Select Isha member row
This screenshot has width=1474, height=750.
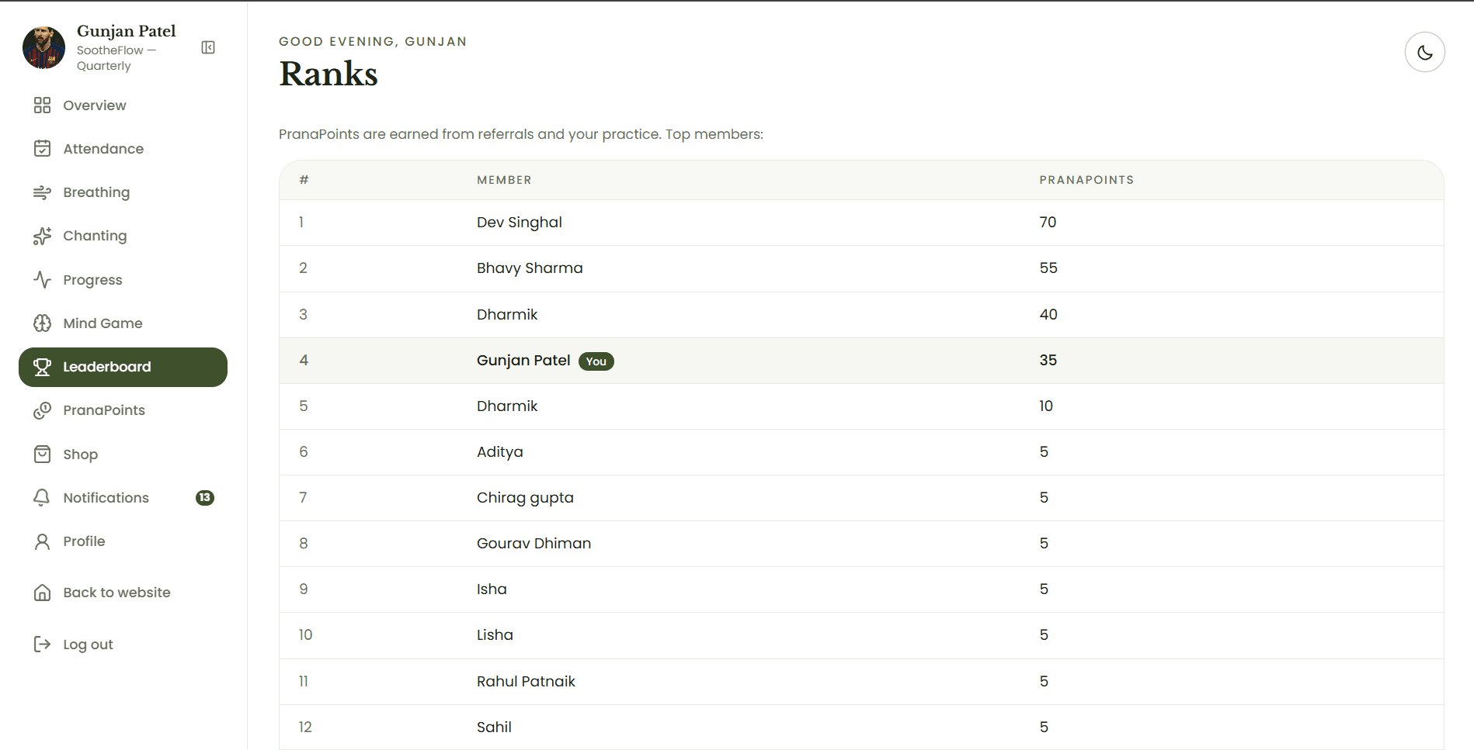coord(861,589)
